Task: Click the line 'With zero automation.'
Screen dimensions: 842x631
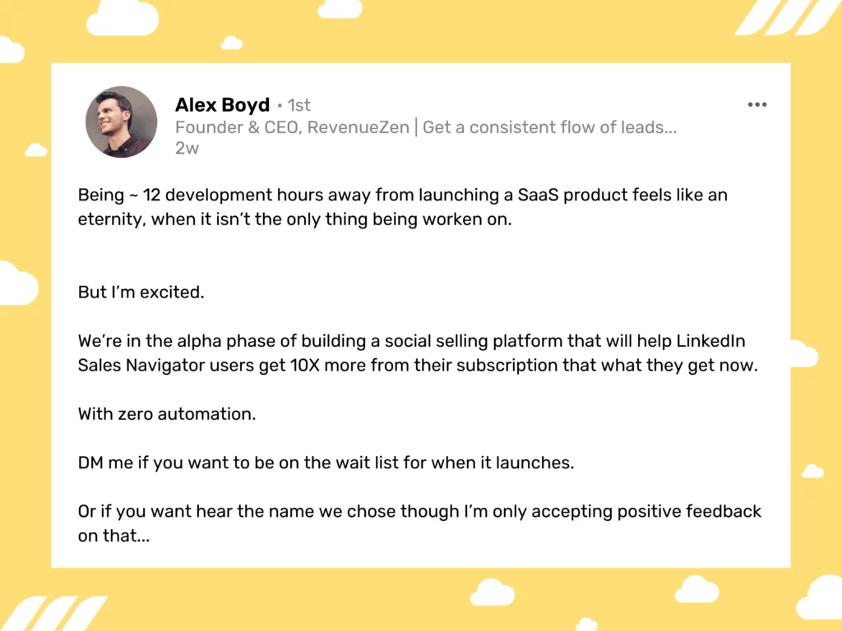Action: (167, 414)
